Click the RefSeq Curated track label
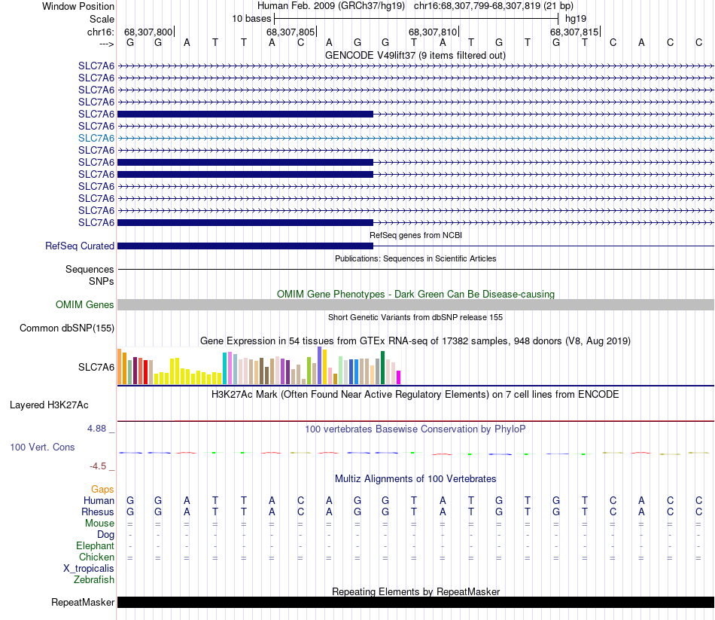Viewport: 715px width, 620px height. tap(79, 246)
